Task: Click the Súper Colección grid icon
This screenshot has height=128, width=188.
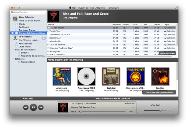Action: (x=15, y=19)
